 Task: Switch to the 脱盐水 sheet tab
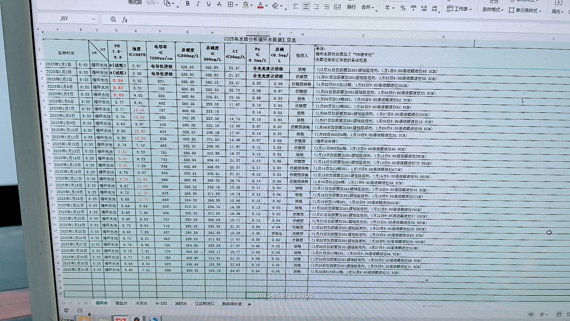[x=121, y=303]
